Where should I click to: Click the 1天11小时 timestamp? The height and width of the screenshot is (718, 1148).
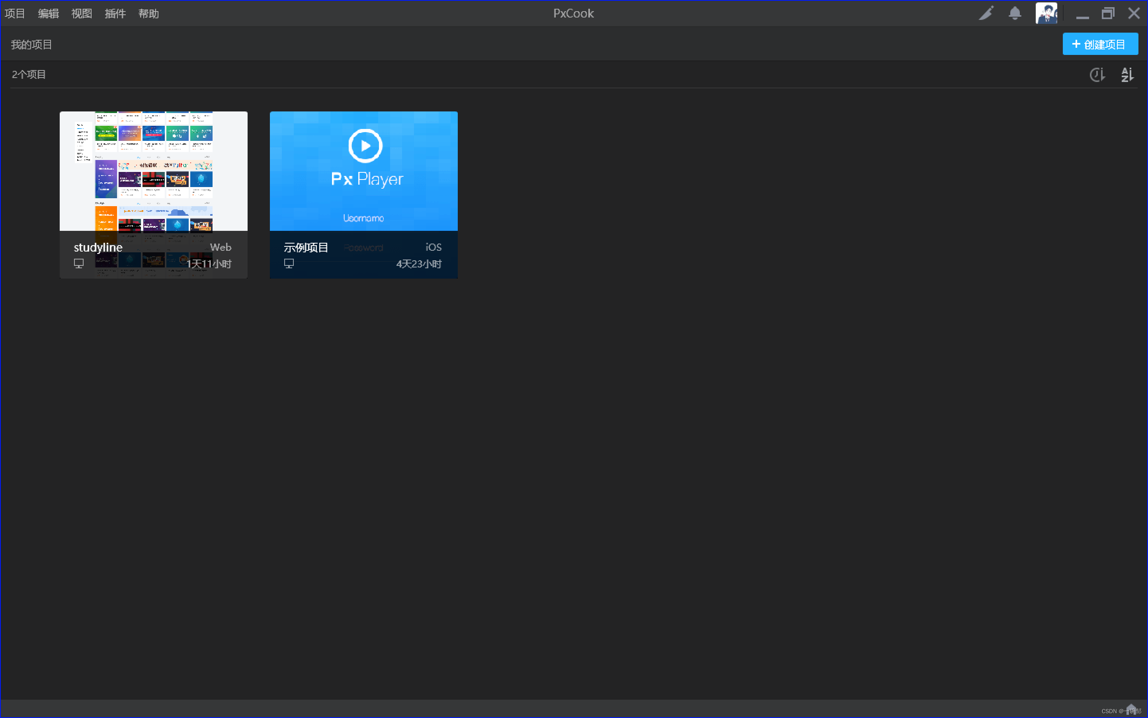point(209,264)
